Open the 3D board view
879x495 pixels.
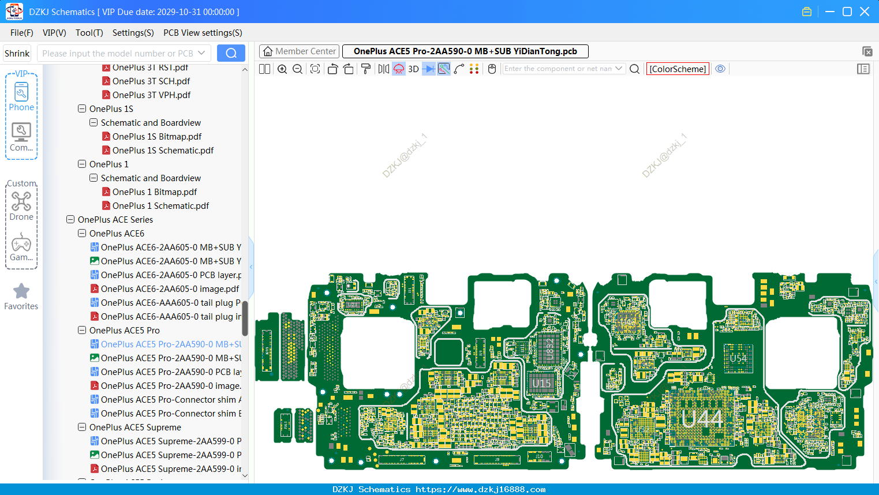coord(413,69)
